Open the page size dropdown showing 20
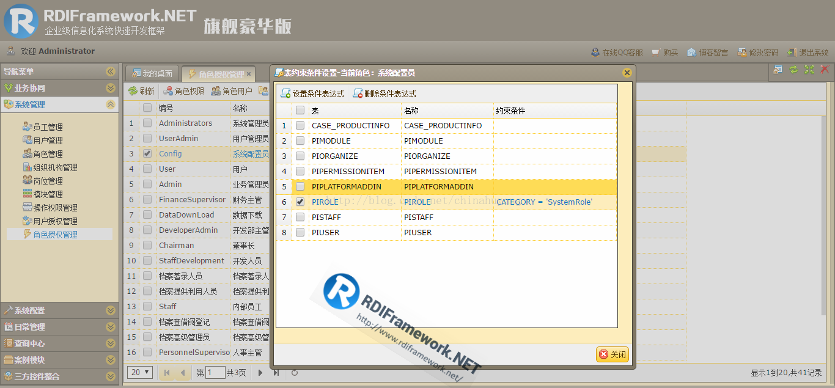This screenshot has height=388, width=835. (141, 372)
